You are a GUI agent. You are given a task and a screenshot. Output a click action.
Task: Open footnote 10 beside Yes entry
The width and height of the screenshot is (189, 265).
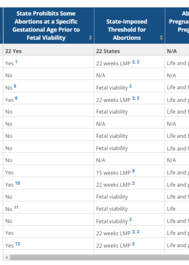(x=17, y=183)
